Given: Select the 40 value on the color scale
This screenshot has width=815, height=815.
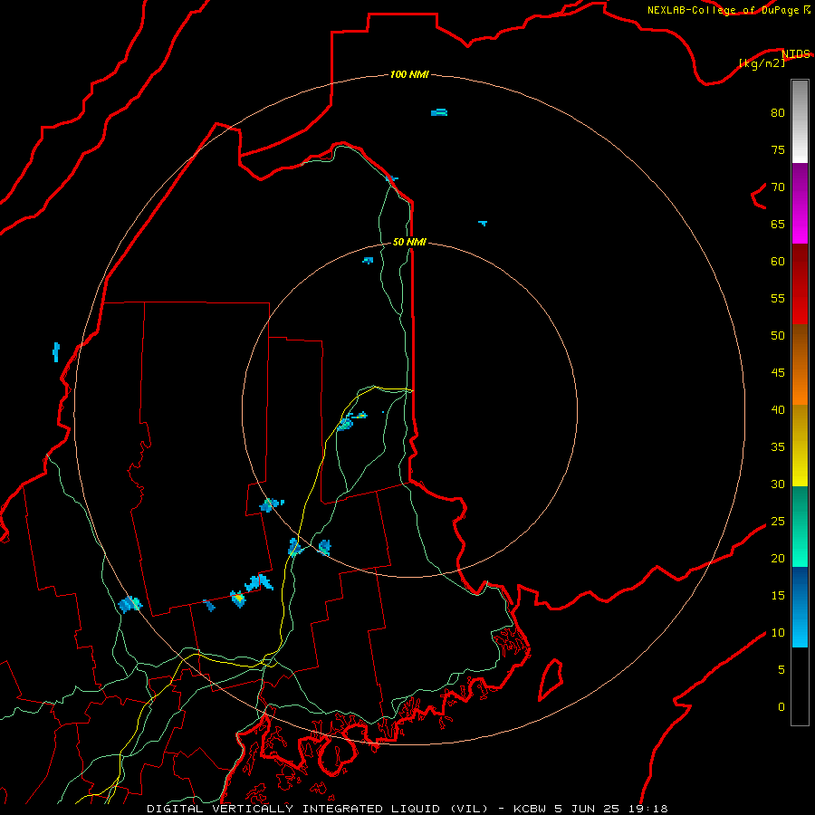Looking at the screenshot, I should [x=778, y=409].
